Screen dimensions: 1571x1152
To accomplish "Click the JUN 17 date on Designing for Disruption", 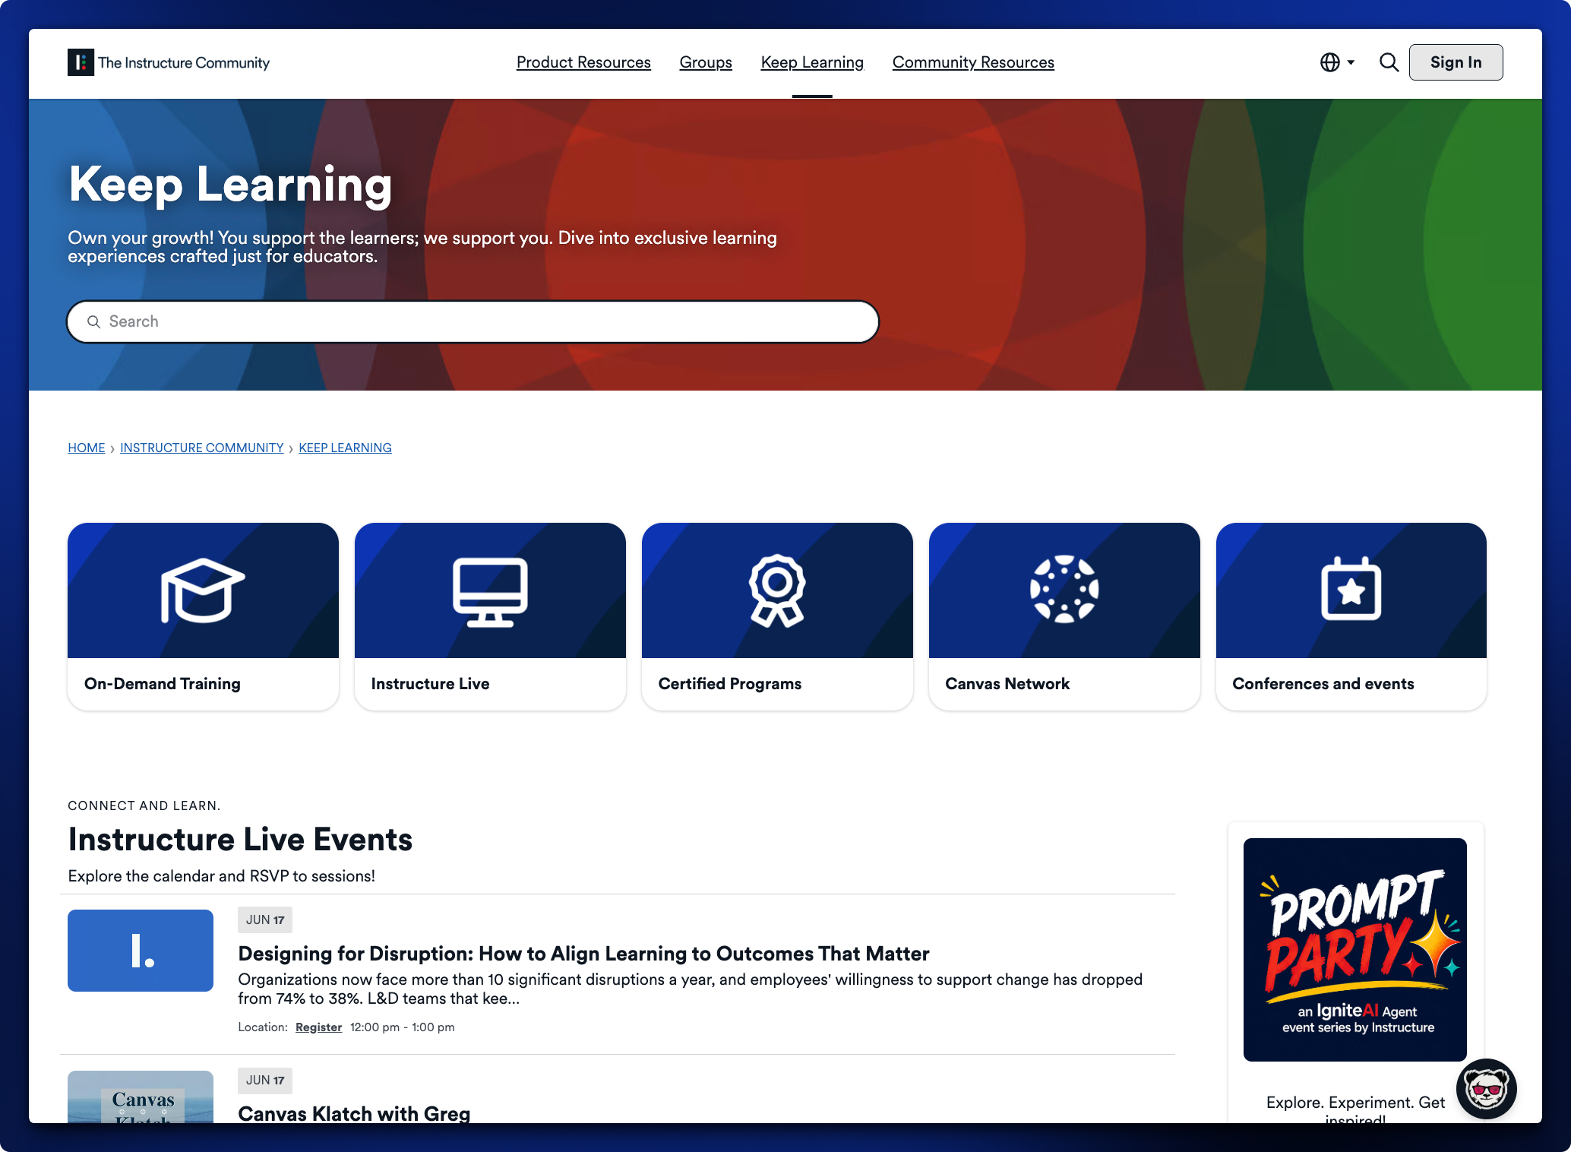I will pyautogui.click(x=264, y=919).
